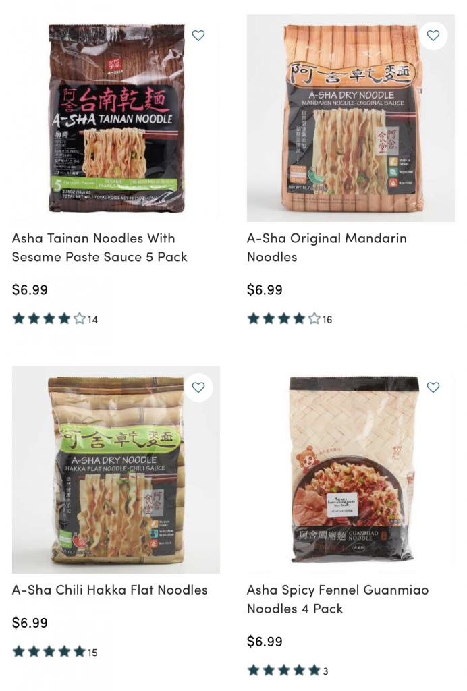Open the 15 reviews count for Hakka Noodles
This screenshot has height=691, width=467.
[x=92, y=653]
